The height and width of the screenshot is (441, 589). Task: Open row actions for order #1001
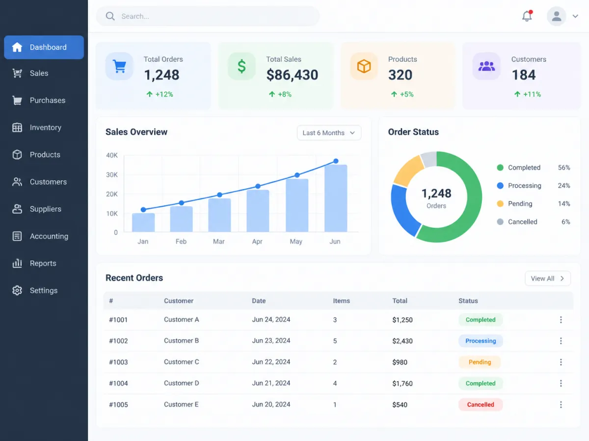[x=561, y=320]
